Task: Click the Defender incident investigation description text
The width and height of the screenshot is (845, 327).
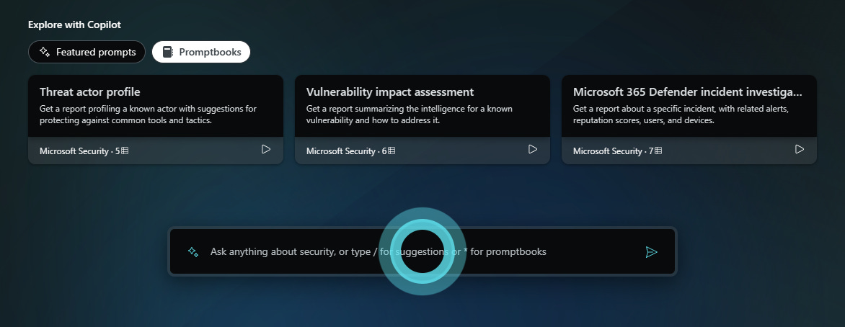Action: tap(681, 115)
